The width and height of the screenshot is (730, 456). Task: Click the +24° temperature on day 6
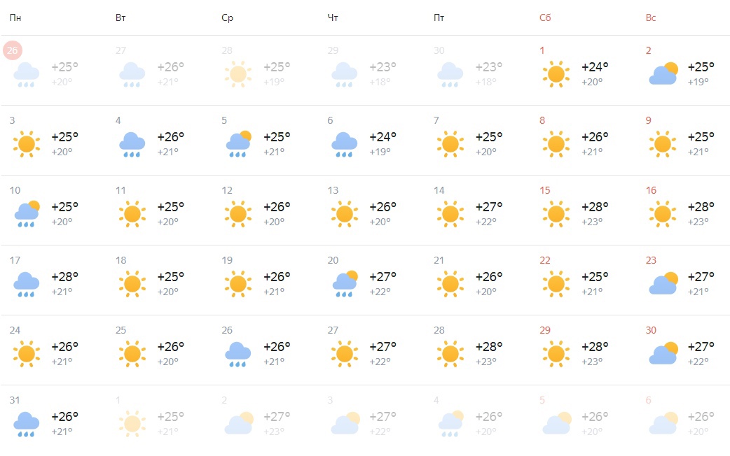(383, 137)
